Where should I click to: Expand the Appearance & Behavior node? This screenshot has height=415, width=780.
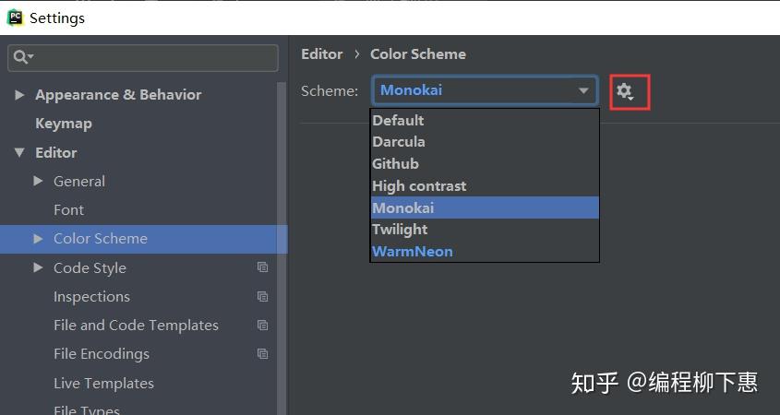click(x=19, y=95)
